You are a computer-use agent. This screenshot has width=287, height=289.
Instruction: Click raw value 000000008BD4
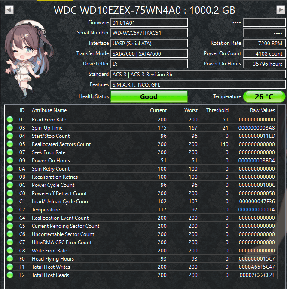click(x=256, y=161)
